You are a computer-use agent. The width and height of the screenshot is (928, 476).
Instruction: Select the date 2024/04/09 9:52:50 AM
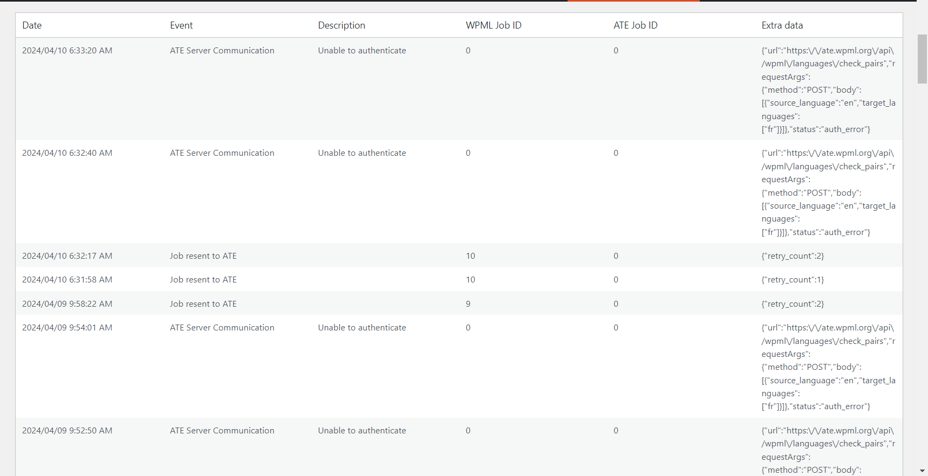click(67, 431)
